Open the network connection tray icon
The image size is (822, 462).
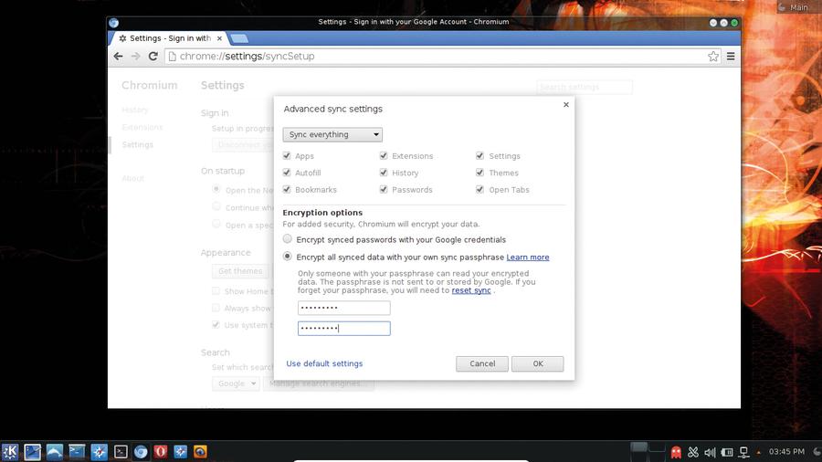coord(743,452)
